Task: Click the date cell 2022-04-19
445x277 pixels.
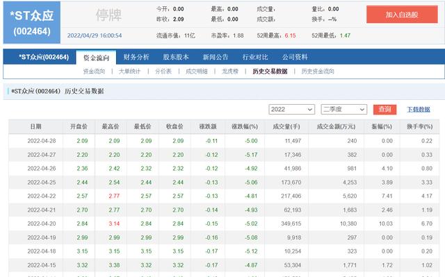Action: pyautogui.click(x=42, y=237)
